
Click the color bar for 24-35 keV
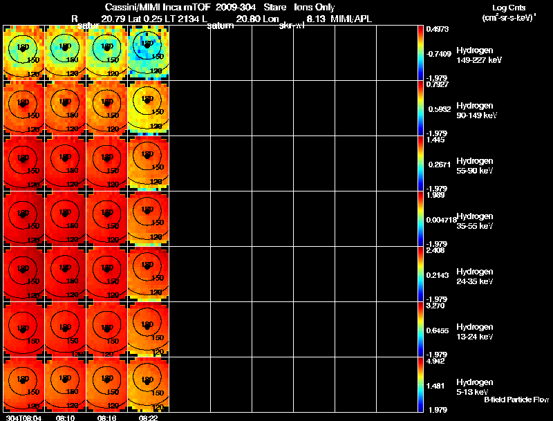click(x=420, y=274)
